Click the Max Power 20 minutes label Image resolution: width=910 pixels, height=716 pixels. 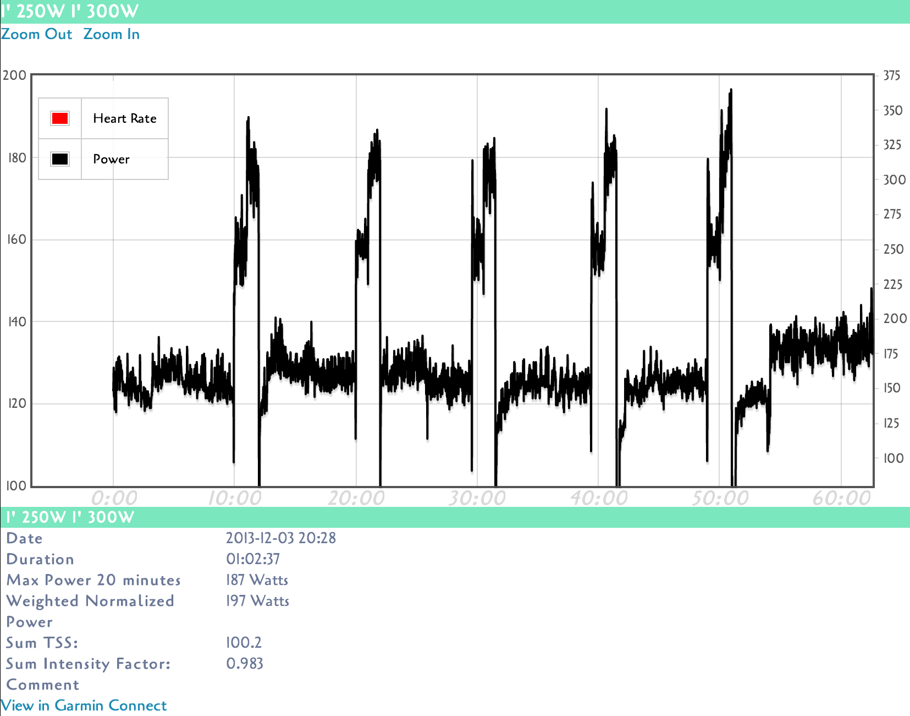coord(93,580)
